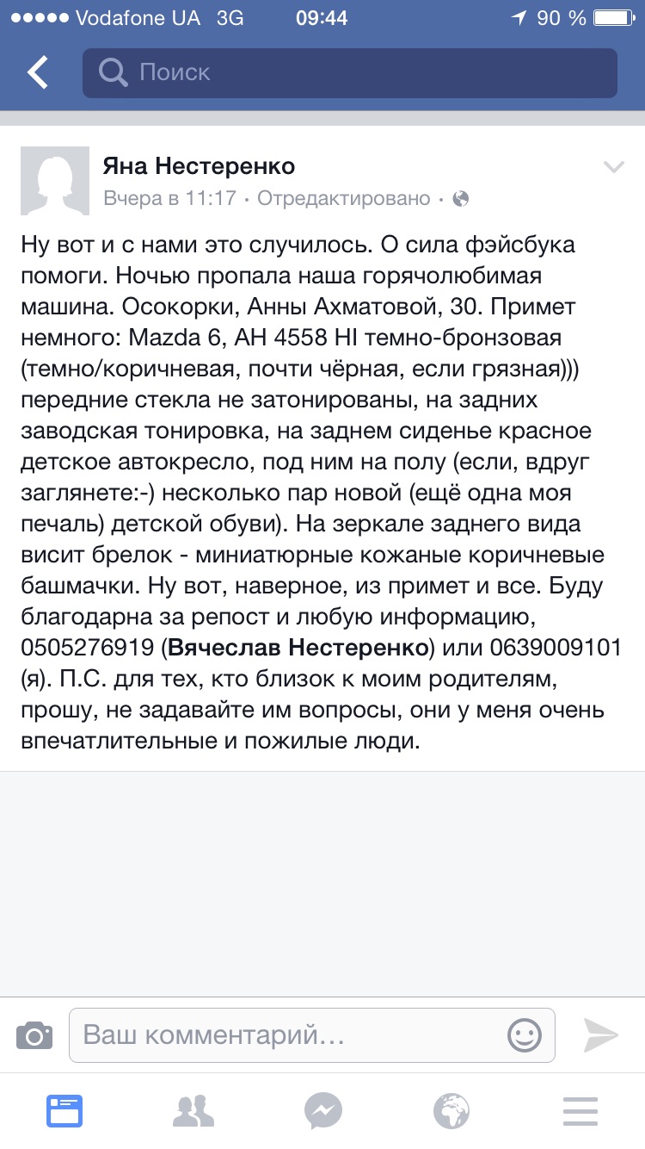The image size is (645, 1149).
Task: Tap the back arrow icon
Action: 38,72
